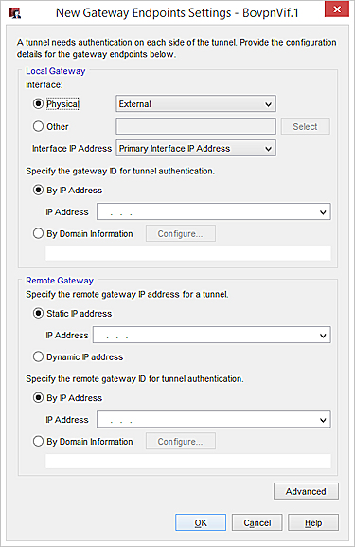Screen dimensions: 355x547
Task: Click the Interface IP Address label
Action: [x=72, y=149]
